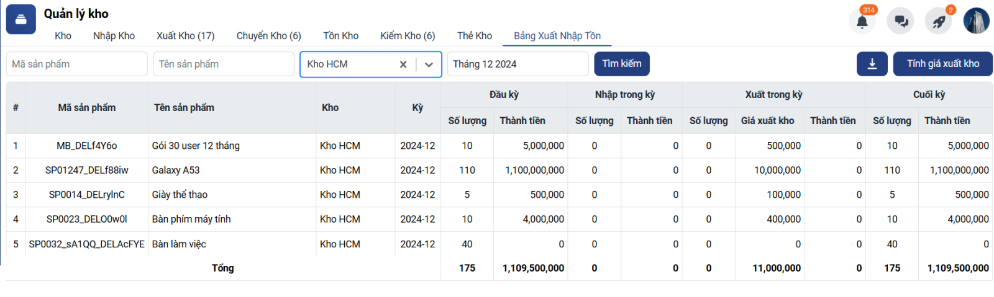Open the user profile avatar
Screen dimensions: 994x297
coord(976,21)
